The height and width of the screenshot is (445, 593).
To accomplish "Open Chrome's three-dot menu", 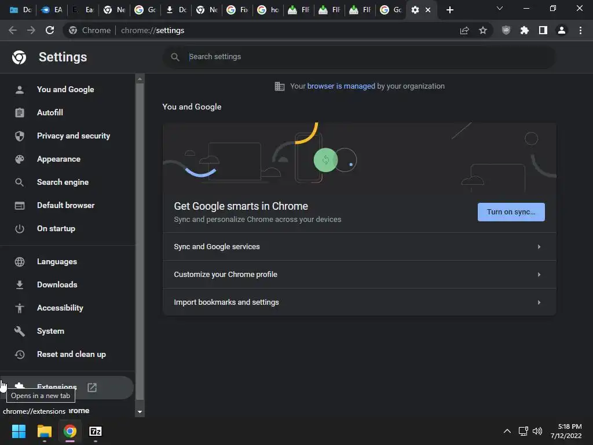I will (x=580, y=30).
